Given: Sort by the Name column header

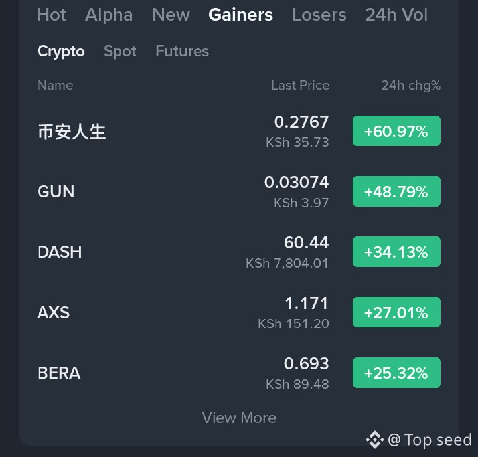Looking at the screenshot, I should [x=55, y=85].
